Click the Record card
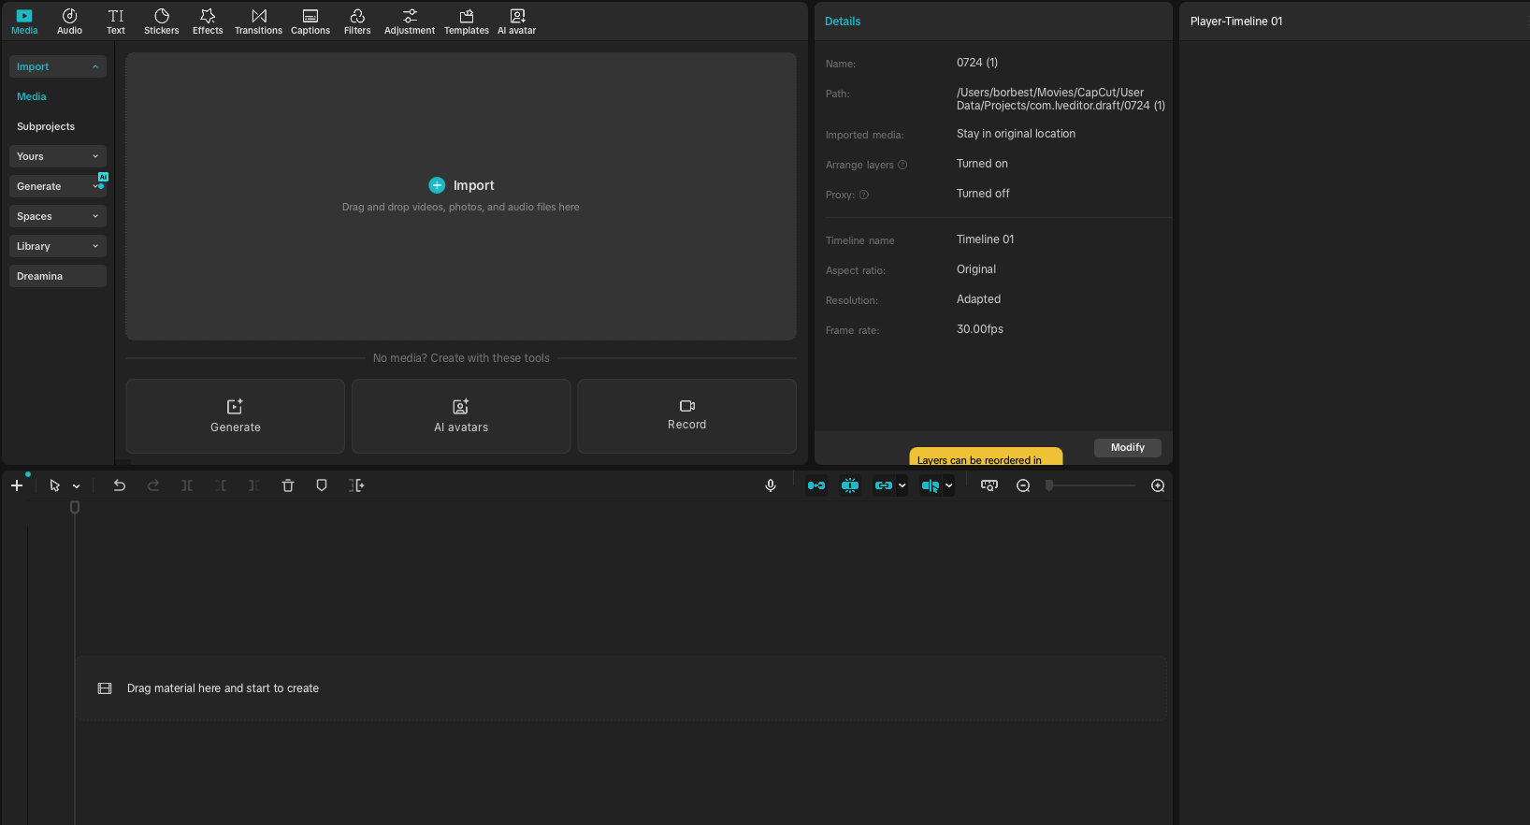 687,416
